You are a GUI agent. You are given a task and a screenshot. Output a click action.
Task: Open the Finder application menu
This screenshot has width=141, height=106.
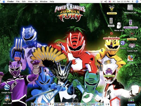point(11,1)
